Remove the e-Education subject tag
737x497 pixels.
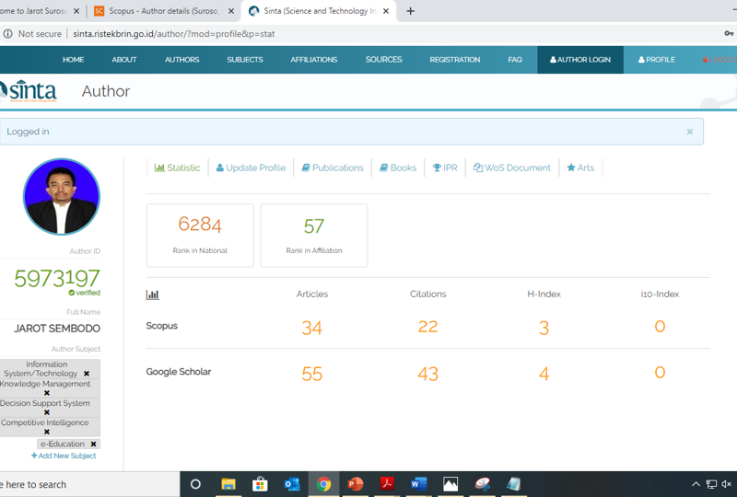(x=93, y=444)
